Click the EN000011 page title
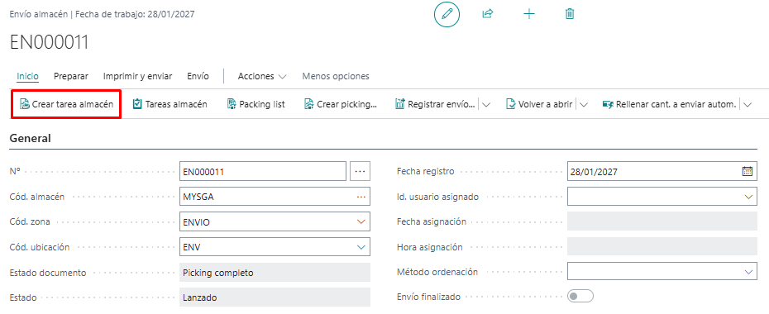The width and height of the screenshot is (769, 314). [x=49, y=43]
